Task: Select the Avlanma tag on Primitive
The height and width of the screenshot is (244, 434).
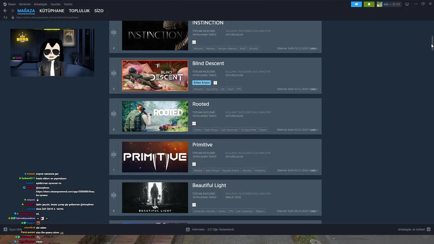Action: [x=260, y=170]
